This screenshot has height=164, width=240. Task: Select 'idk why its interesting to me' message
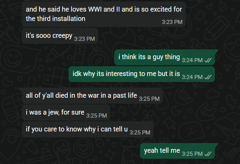click(142, 74)
